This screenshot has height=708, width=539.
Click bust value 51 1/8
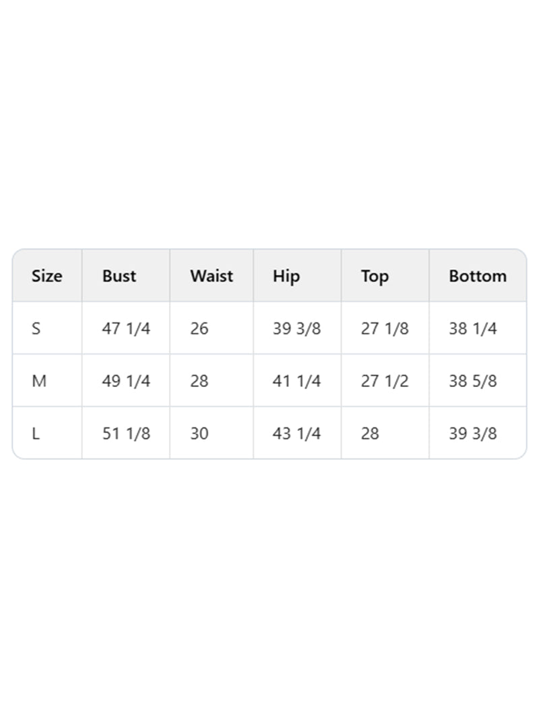pos(126,434)
